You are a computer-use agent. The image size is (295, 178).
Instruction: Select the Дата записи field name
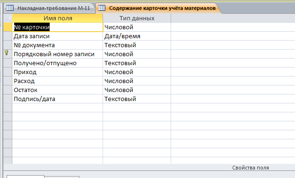point(58,36)
